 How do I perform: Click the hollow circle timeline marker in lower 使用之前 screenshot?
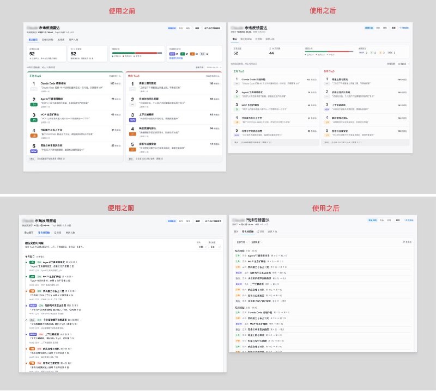[26, 320]
